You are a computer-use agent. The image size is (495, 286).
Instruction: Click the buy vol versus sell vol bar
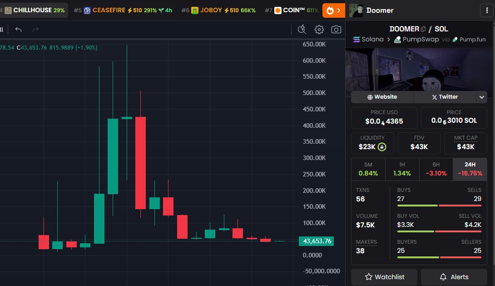(x=439, y=231)
